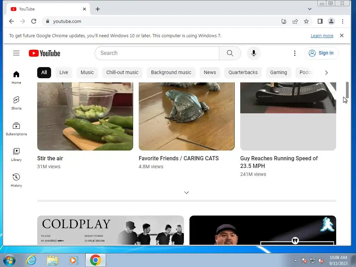
Task: Click the 241M views text
Action: point(253,175)
